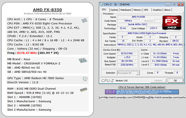
Task: Click the GPU Type AMD Radeon HD 7800 line
Action: (x=35, y=78)
